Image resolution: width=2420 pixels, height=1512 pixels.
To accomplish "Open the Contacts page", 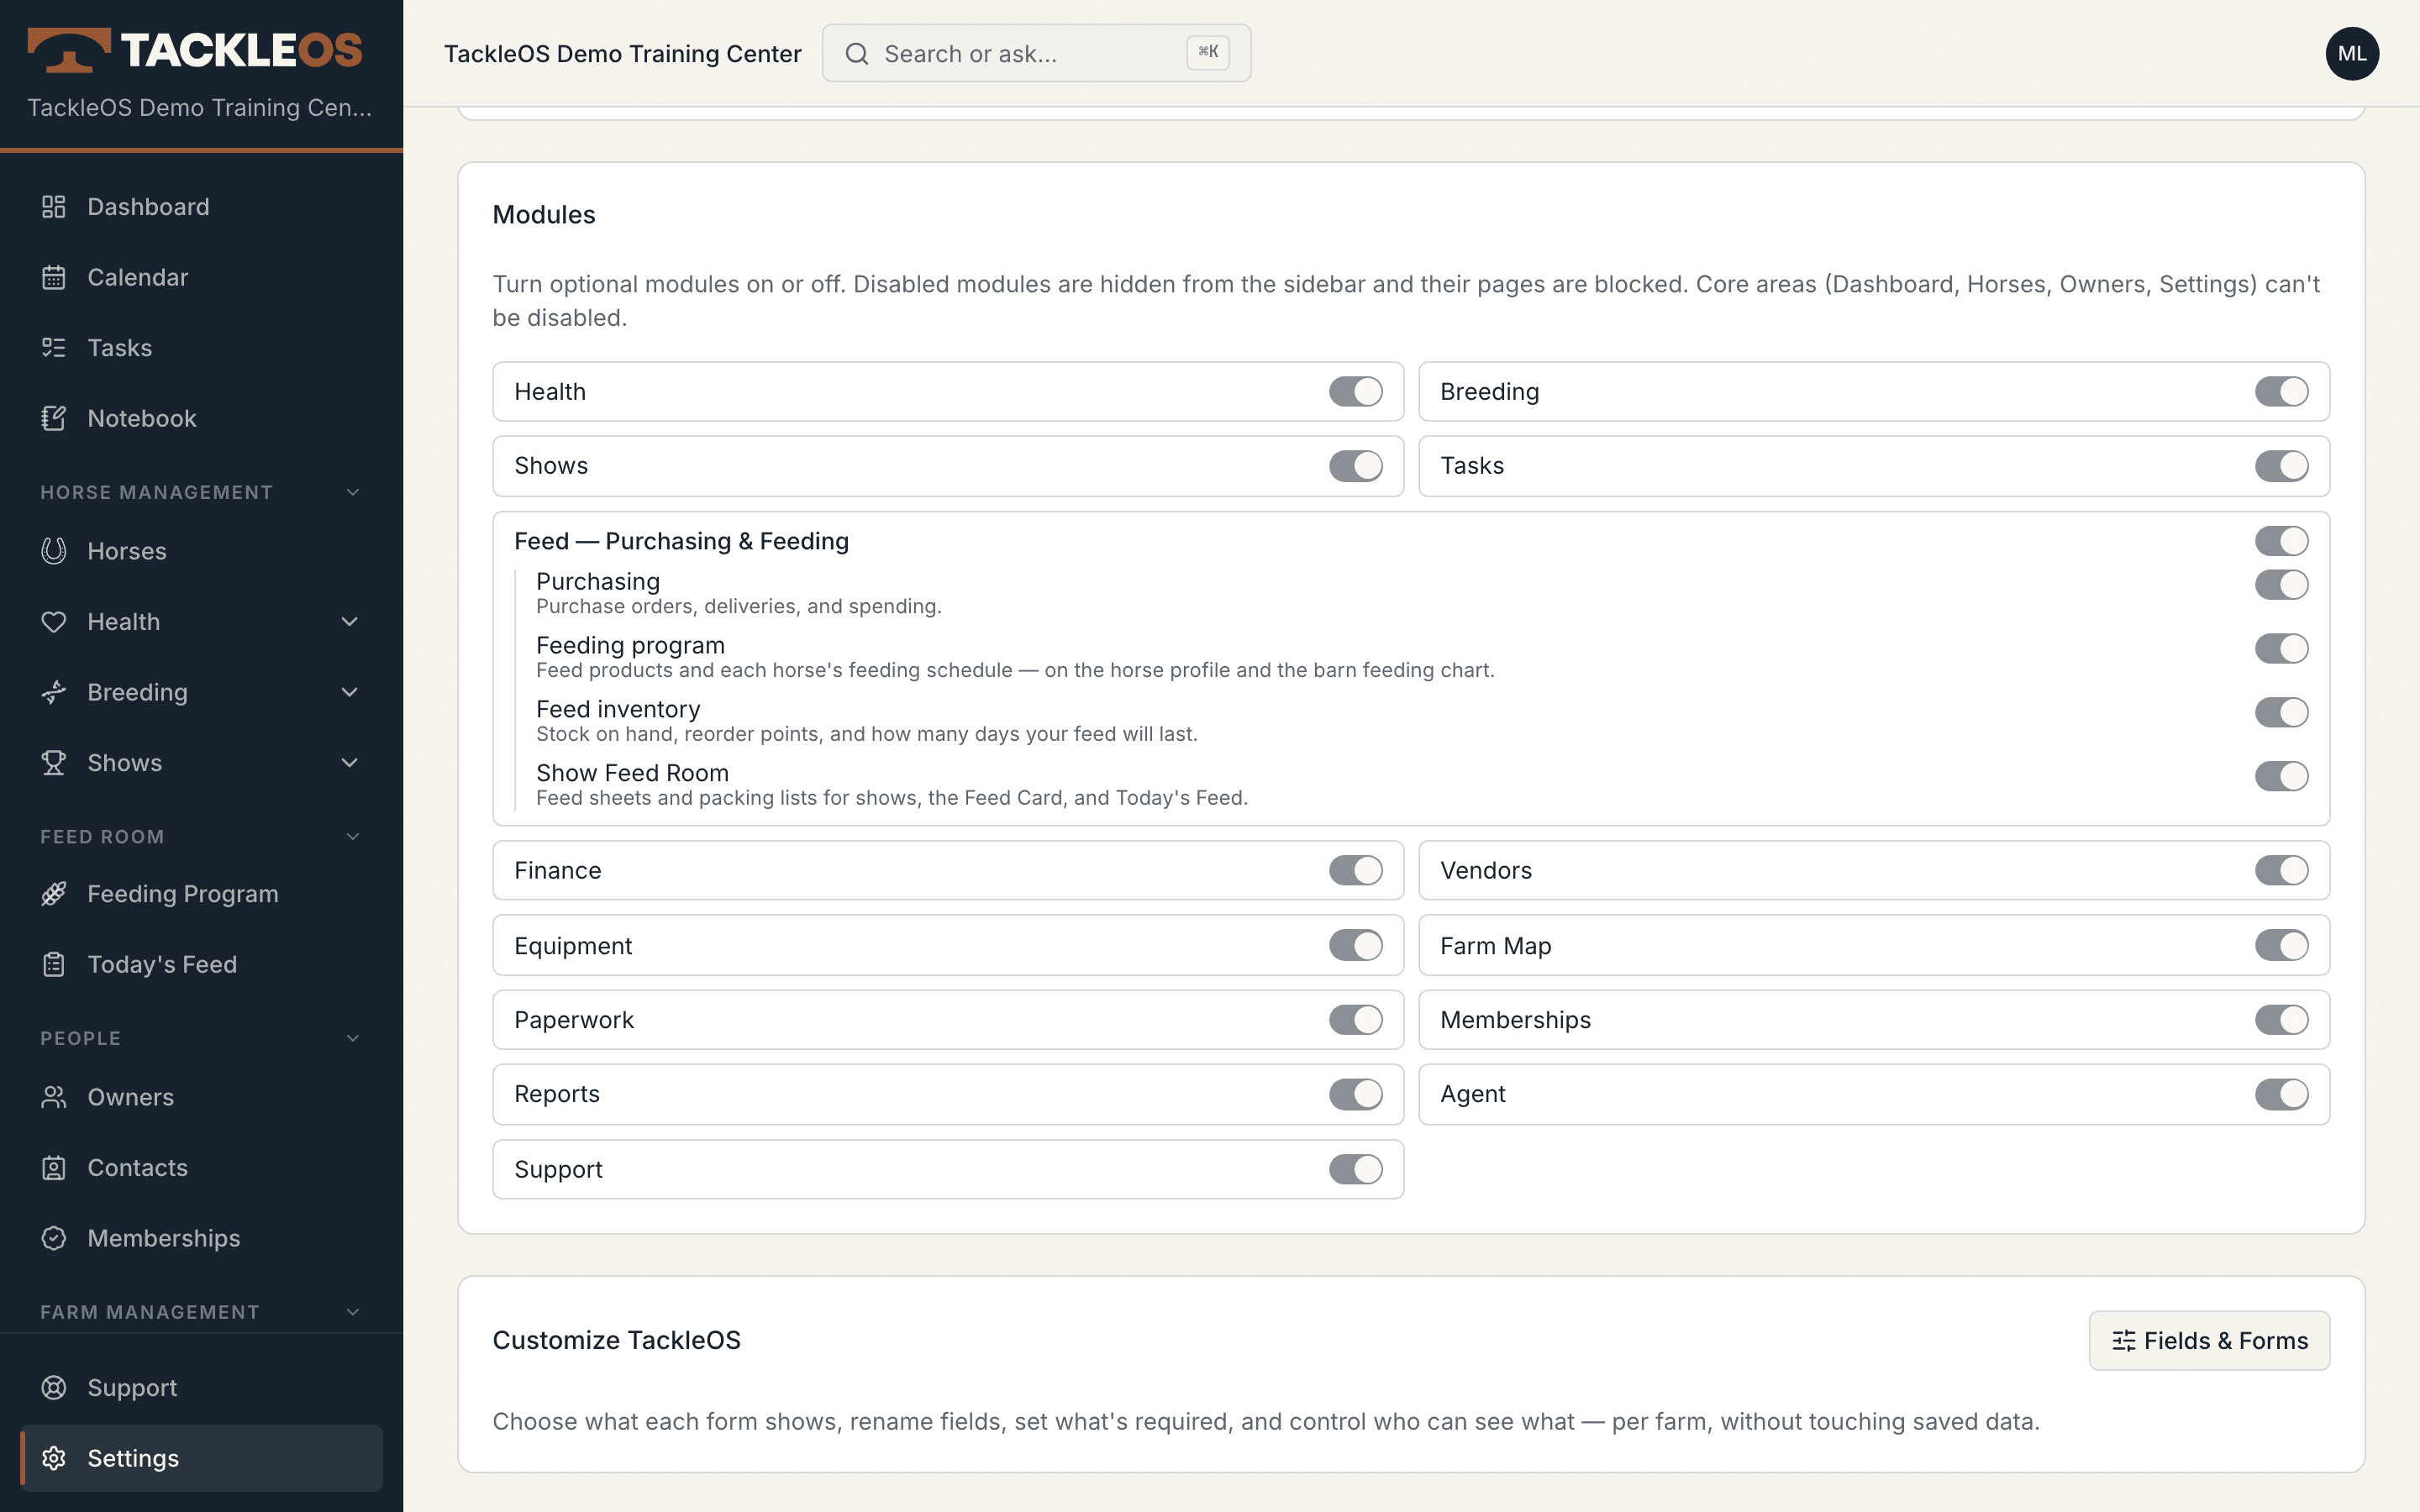I will tap(201, 1168).
